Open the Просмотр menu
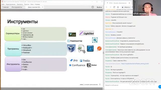161x90 pixels. (x=20, y=4)
